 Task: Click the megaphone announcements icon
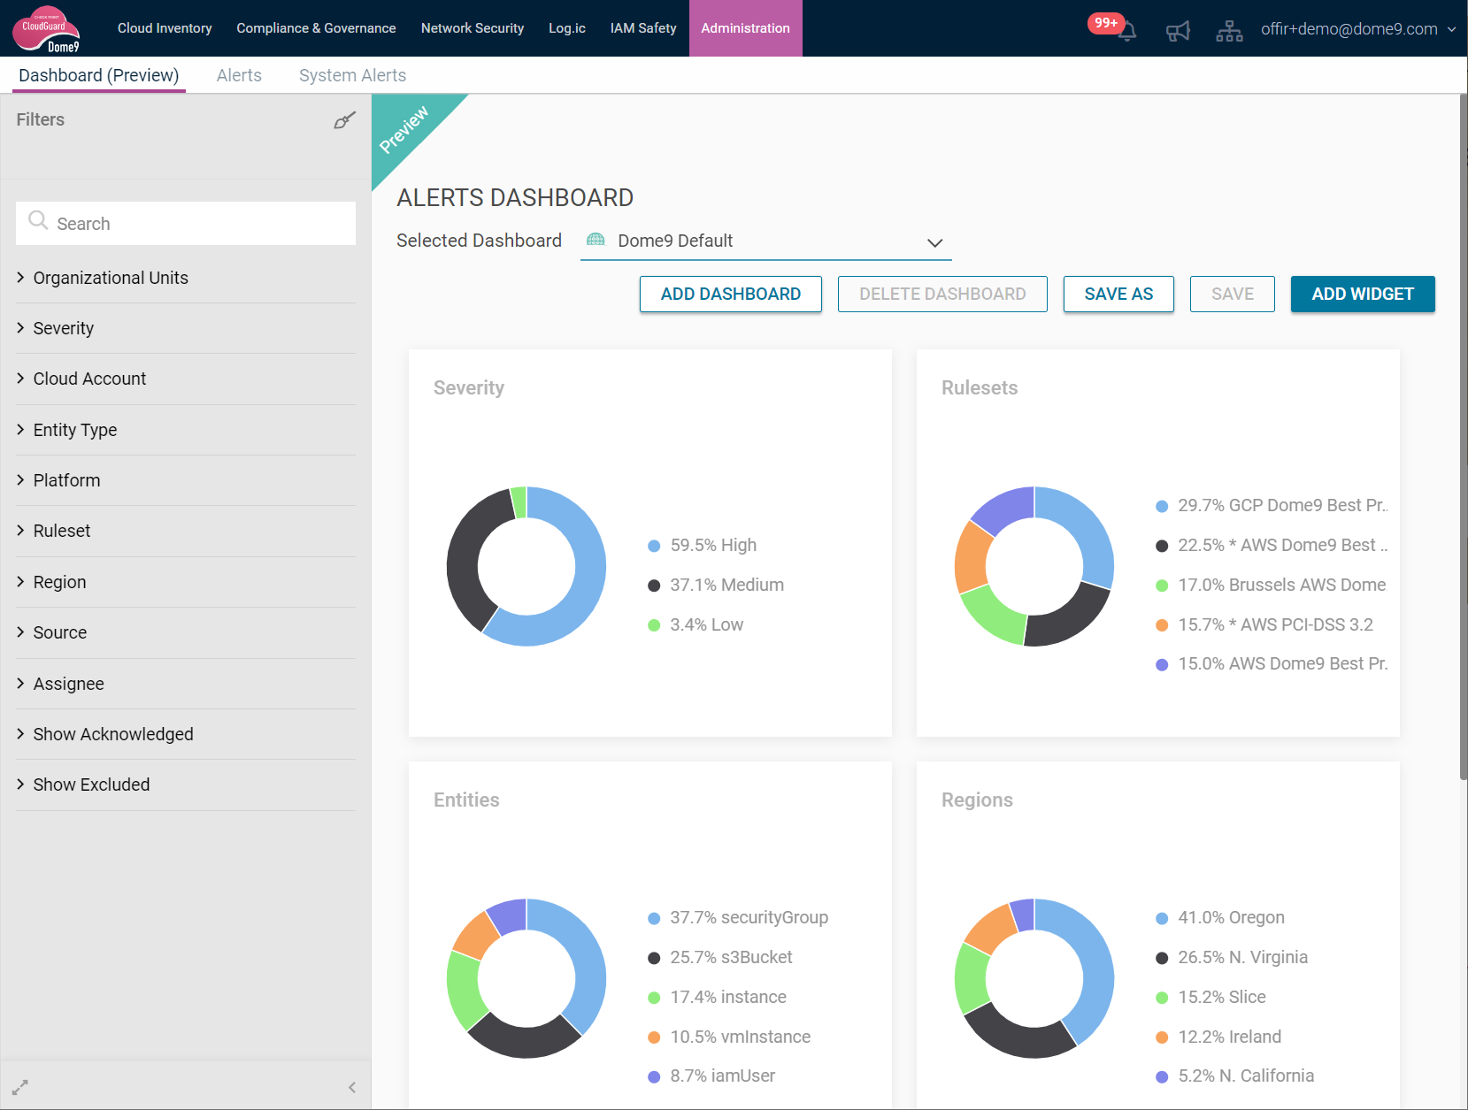coord(1178,32)
